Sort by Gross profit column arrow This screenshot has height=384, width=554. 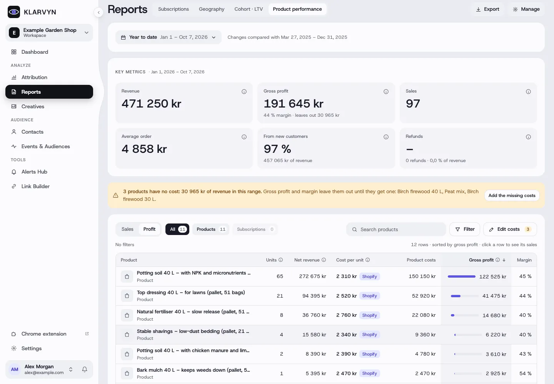(x=504, y=260)
